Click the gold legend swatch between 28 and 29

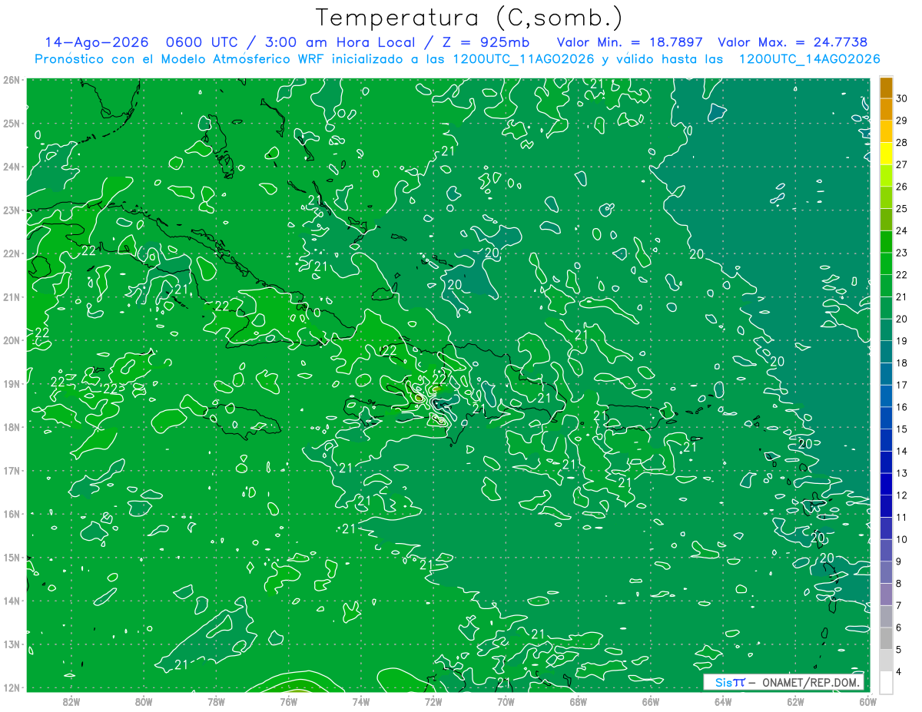pos(886,132)
